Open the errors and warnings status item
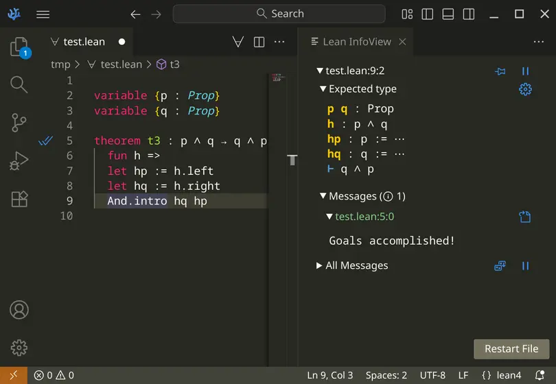The width and height of the screenshot is (556, 384). (54, 375)
